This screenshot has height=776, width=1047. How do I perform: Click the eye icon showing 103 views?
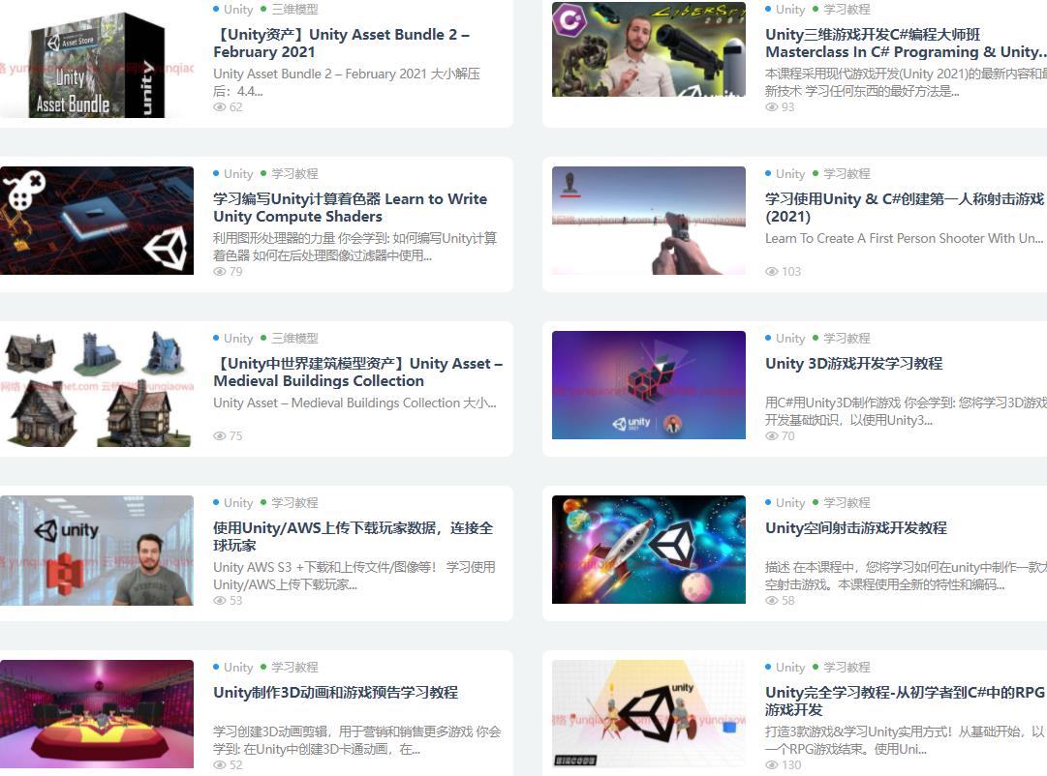771,272
